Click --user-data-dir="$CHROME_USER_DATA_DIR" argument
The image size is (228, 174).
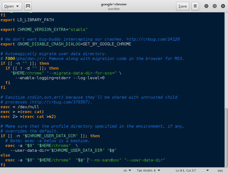58,150
